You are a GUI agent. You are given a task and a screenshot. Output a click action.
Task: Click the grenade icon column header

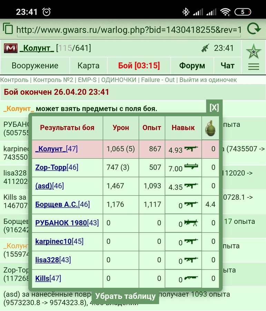point(210,128)
